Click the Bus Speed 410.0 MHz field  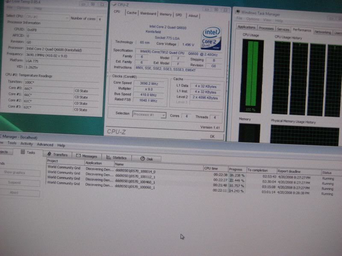coord(148,95)
